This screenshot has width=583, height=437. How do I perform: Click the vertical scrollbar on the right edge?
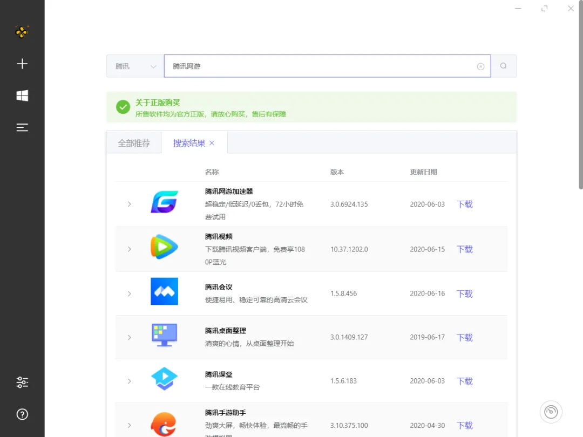tap(580, 95)
